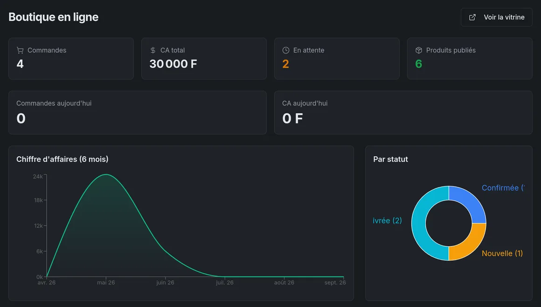This screenshot has height=307, width=541.
Task: Click the Nouvelle (1) legend label
Action: click(502, 254)
